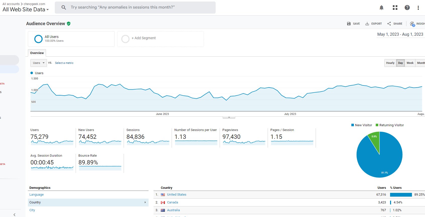Open the Google apps grid icon
This screenshot has width=425, height=217.
pyautogui.click(x=395, y=8)
